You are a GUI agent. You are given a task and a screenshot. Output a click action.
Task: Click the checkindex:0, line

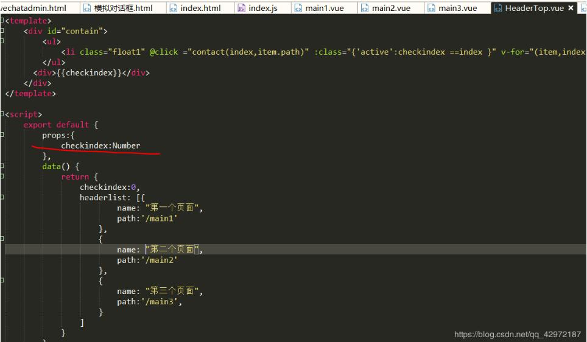pos(110,187)
